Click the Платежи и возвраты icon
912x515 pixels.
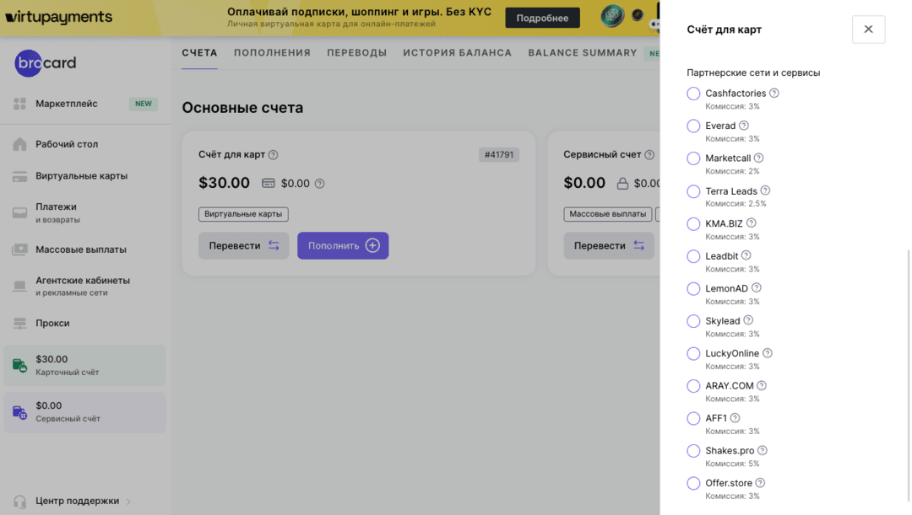[x=19, y=212]
